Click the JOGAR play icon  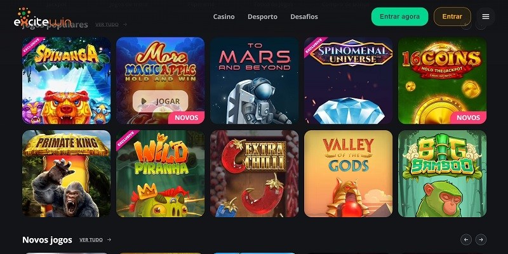pyautogui.click(x=144, y=102)
